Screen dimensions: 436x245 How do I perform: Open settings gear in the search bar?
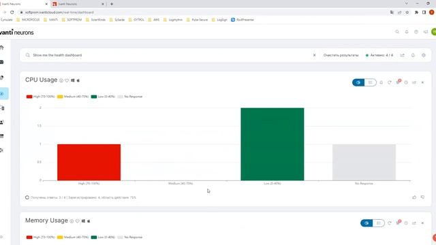(x=424, y=55)
